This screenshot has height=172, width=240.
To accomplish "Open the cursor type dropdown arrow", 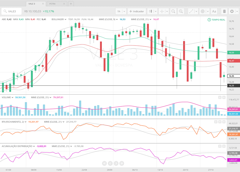I will tap(167, 11).
